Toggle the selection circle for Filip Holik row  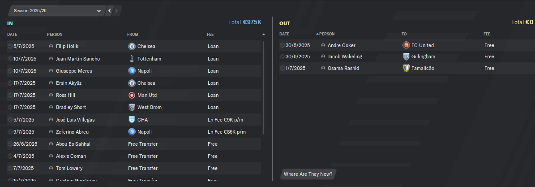[10, 46]
